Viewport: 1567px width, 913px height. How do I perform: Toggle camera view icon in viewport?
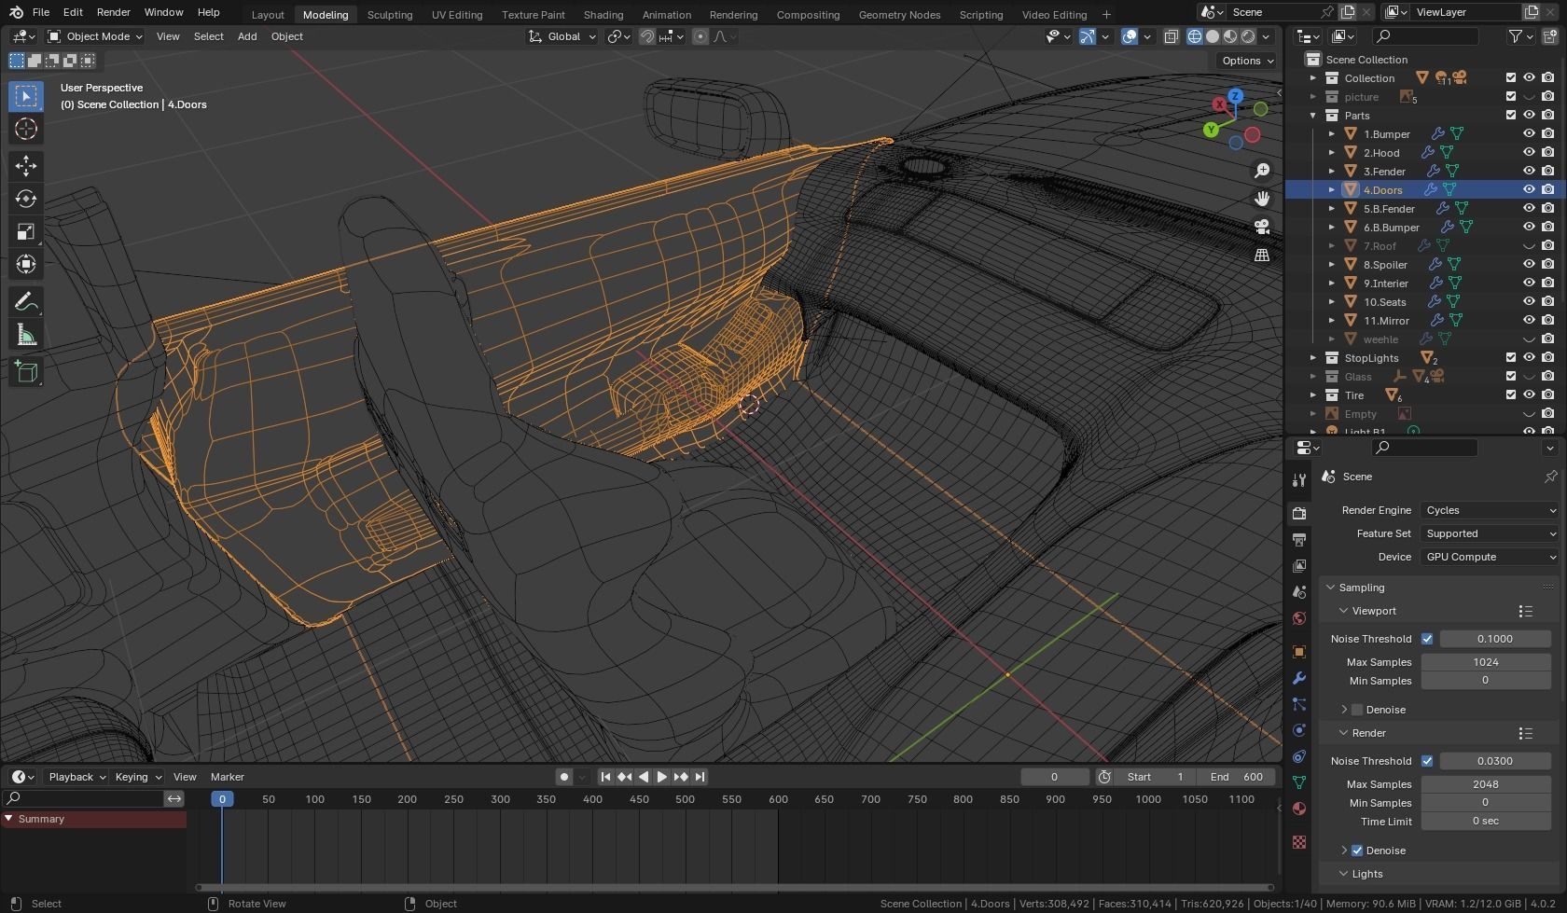(x=1262, y=227)
